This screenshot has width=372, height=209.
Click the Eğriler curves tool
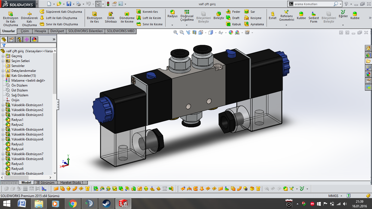click(x=343, y=14)
